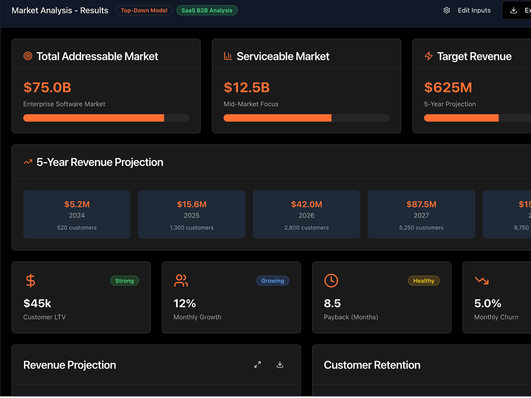Click the trending-up icon beside 5-Year Revenue Projection

tap(28, 162)
